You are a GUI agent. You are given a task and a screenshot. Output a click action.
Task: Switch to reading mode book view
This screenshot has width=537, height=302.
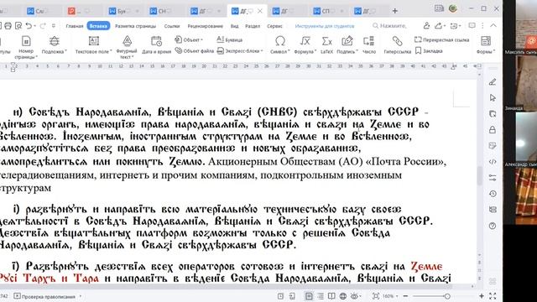(x=331, y=296)
